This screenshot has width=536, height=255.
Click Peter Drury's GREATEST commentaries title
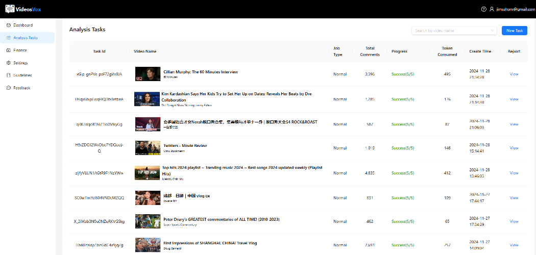[x=222, y=219]
